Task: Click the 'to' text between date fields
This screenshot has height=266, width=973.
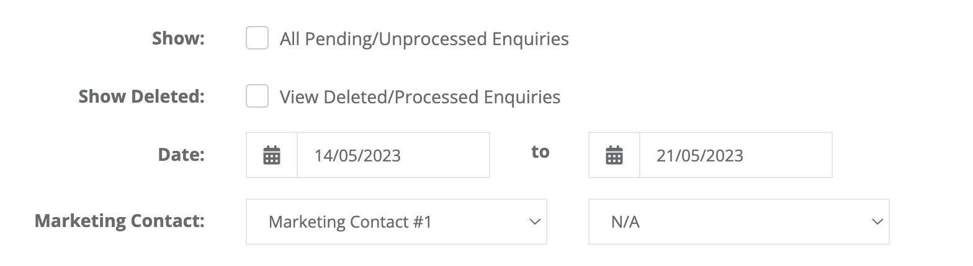Action: point(540,152)
